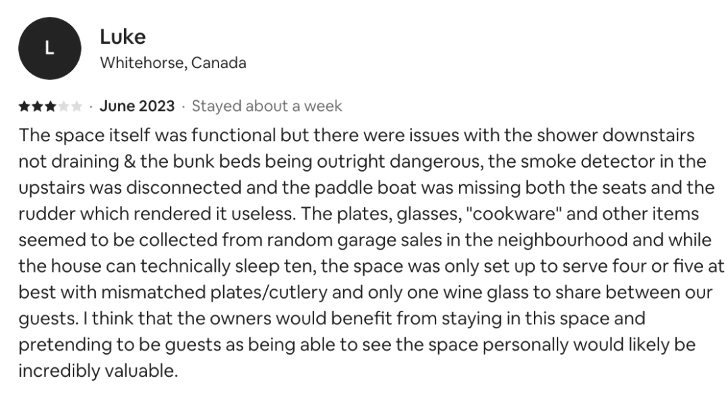Click the quoted word "cookware"

[514, 213]
